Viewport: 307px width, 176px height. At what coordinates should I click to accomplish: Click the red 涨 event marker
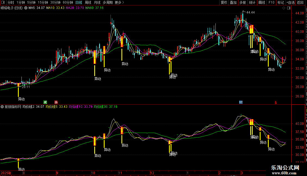(x=56, y=102)
